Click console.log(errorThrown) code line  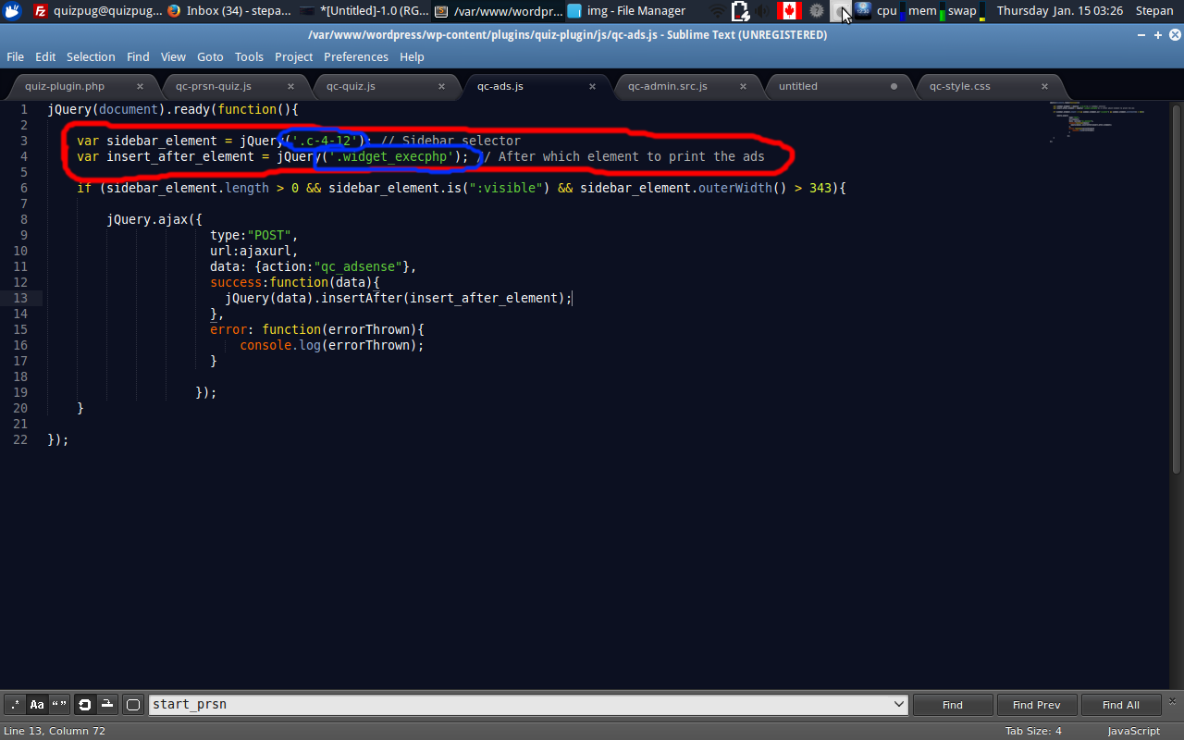pyautogui.click(x=331, y=345)
